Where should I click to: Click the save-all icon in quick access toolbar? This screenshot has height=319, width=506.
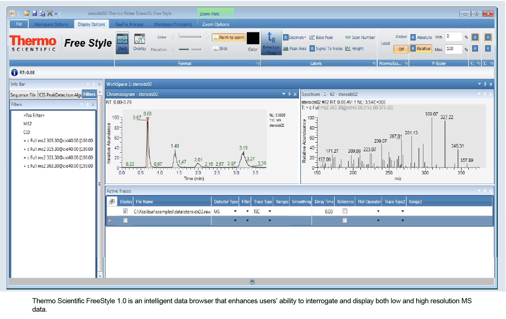42,13
